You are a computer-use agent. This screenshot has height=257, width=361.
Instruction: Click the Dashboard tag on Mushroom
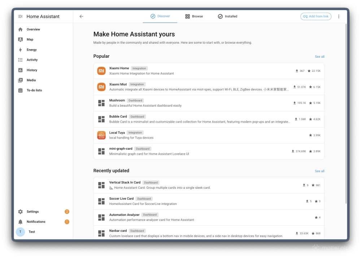pos(135,100)
